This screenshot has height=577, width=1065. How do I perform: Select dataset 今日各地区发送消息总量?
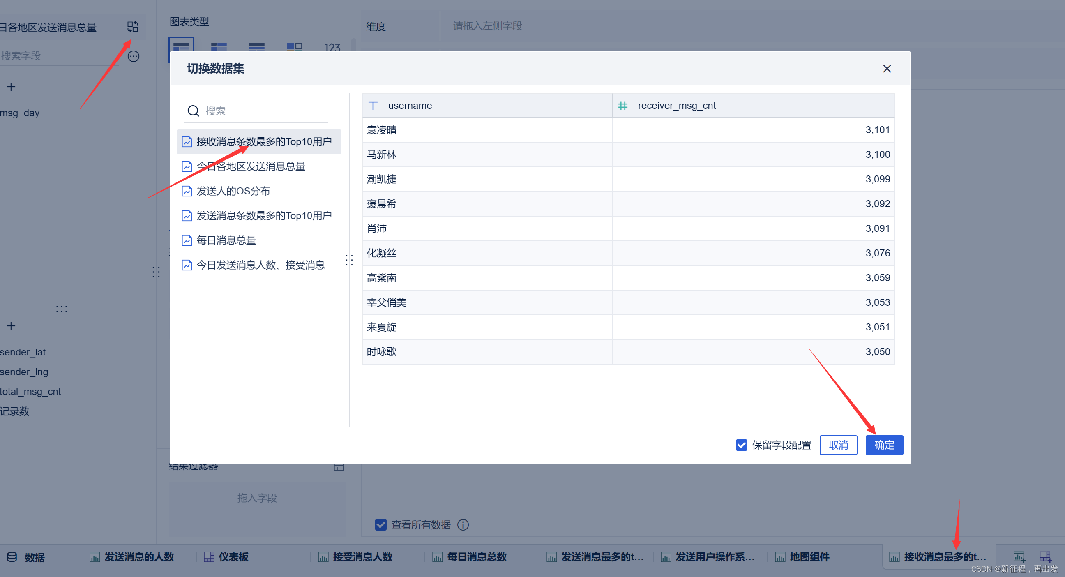coord(259,167)
